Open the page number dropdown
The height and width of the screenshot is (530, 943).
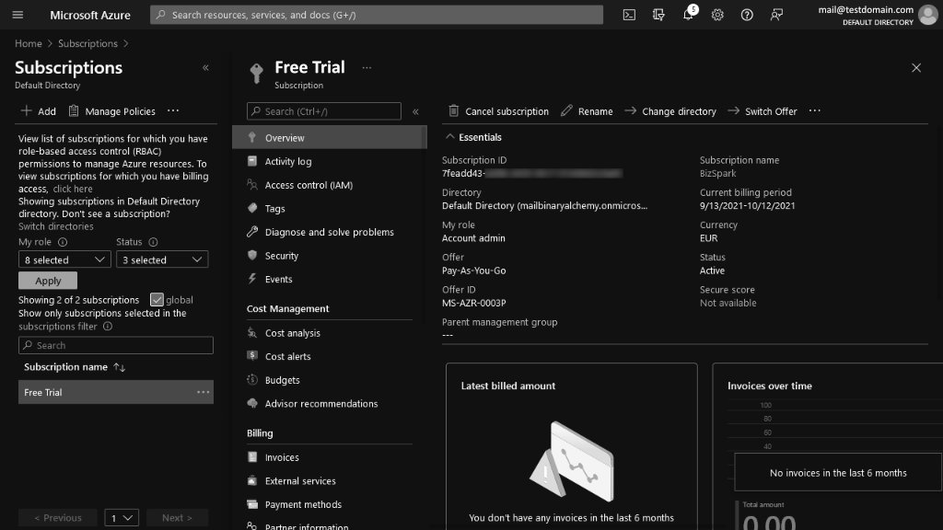[122, 517]
